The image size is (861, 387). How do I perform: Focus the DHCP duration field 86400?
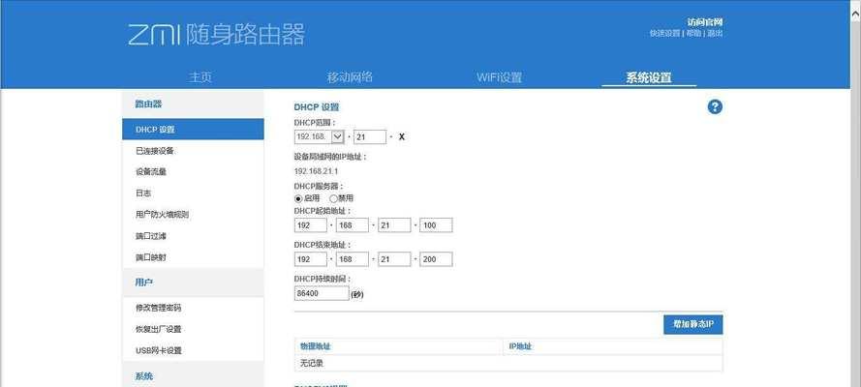point(322,293)
